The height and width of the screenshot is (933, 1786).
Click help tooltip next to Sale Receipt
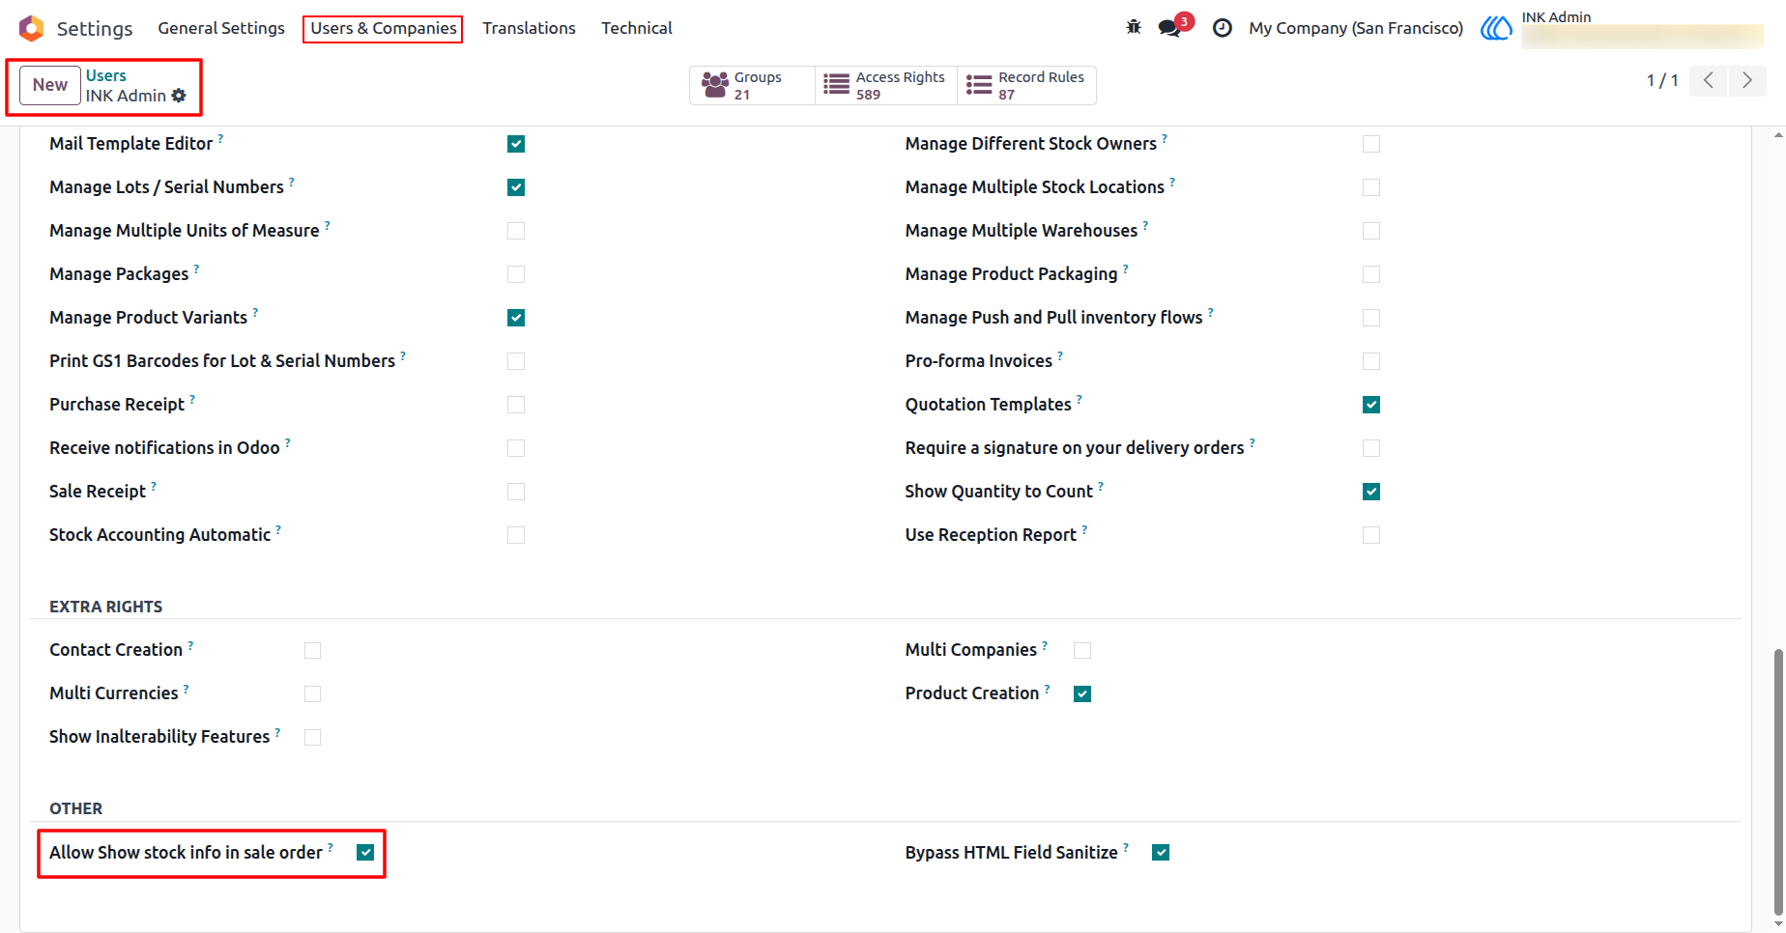pos(154,486)
